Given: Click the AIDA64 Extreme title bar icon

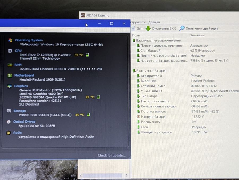Looking at the screenshot, I should click(83, 15).
